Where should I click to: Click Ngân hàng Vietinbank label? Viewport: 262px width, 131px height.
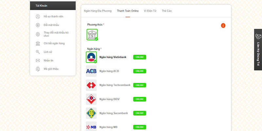click(x=113, y=57)
